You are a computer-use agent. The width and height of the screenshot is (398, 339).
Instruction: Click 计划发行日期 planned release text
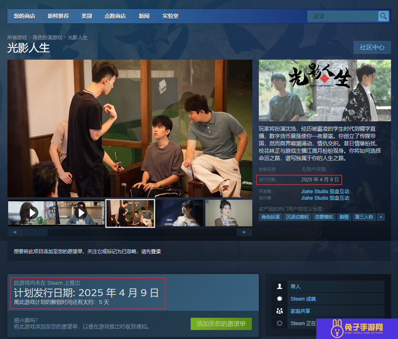point(86,293)
